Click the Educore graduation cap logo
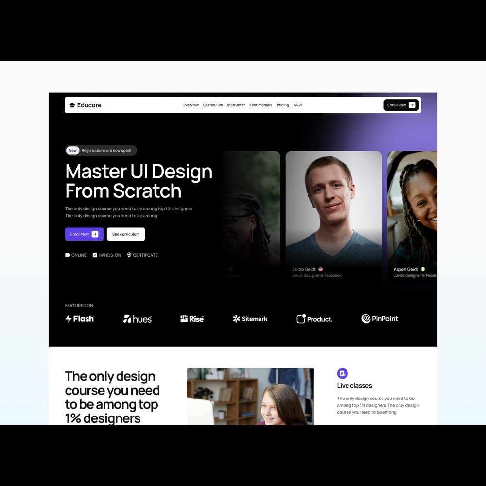 [72, 105]
